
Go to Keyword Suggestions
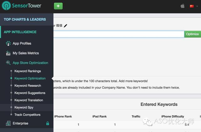30,93
